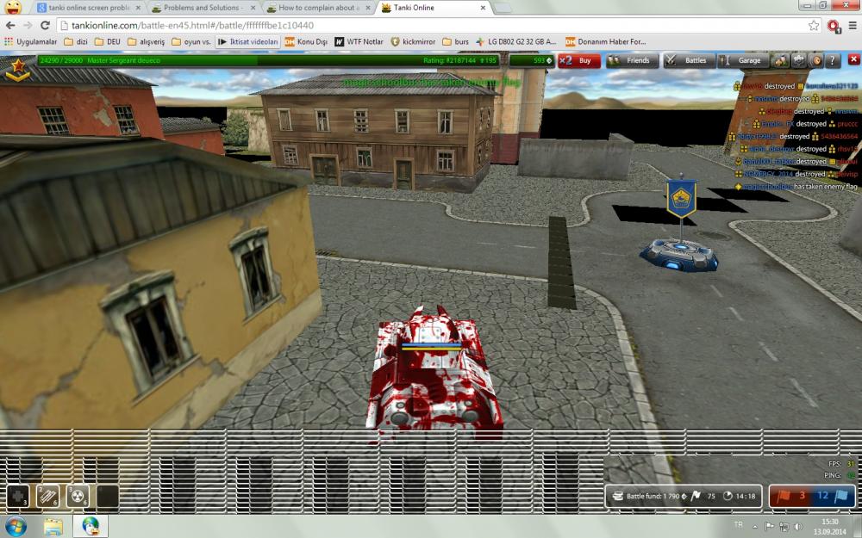Open 'İktisat videoları' bookmark
The height and width of the screenshot is (538, 862).
point(247,41)
